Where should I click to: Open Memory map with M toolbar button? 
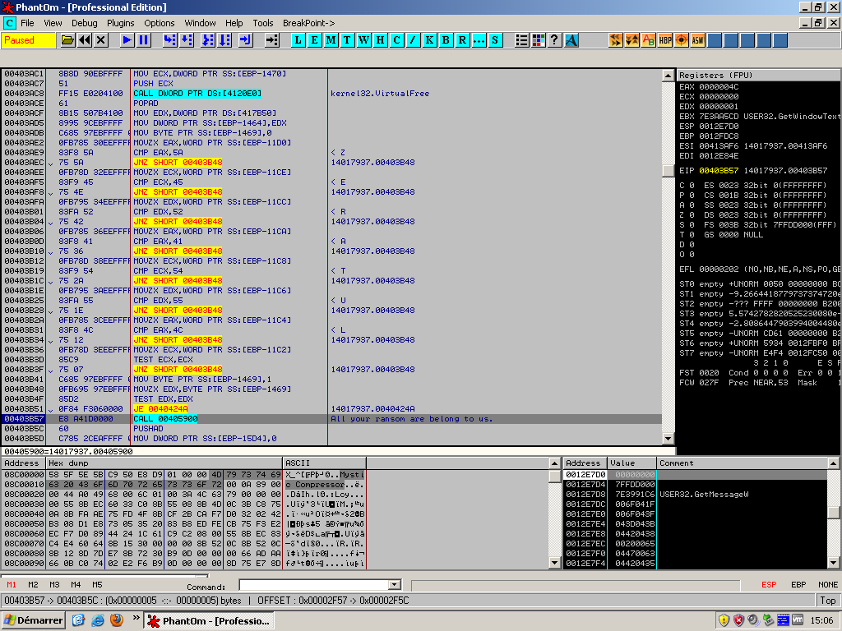[331, 40]
